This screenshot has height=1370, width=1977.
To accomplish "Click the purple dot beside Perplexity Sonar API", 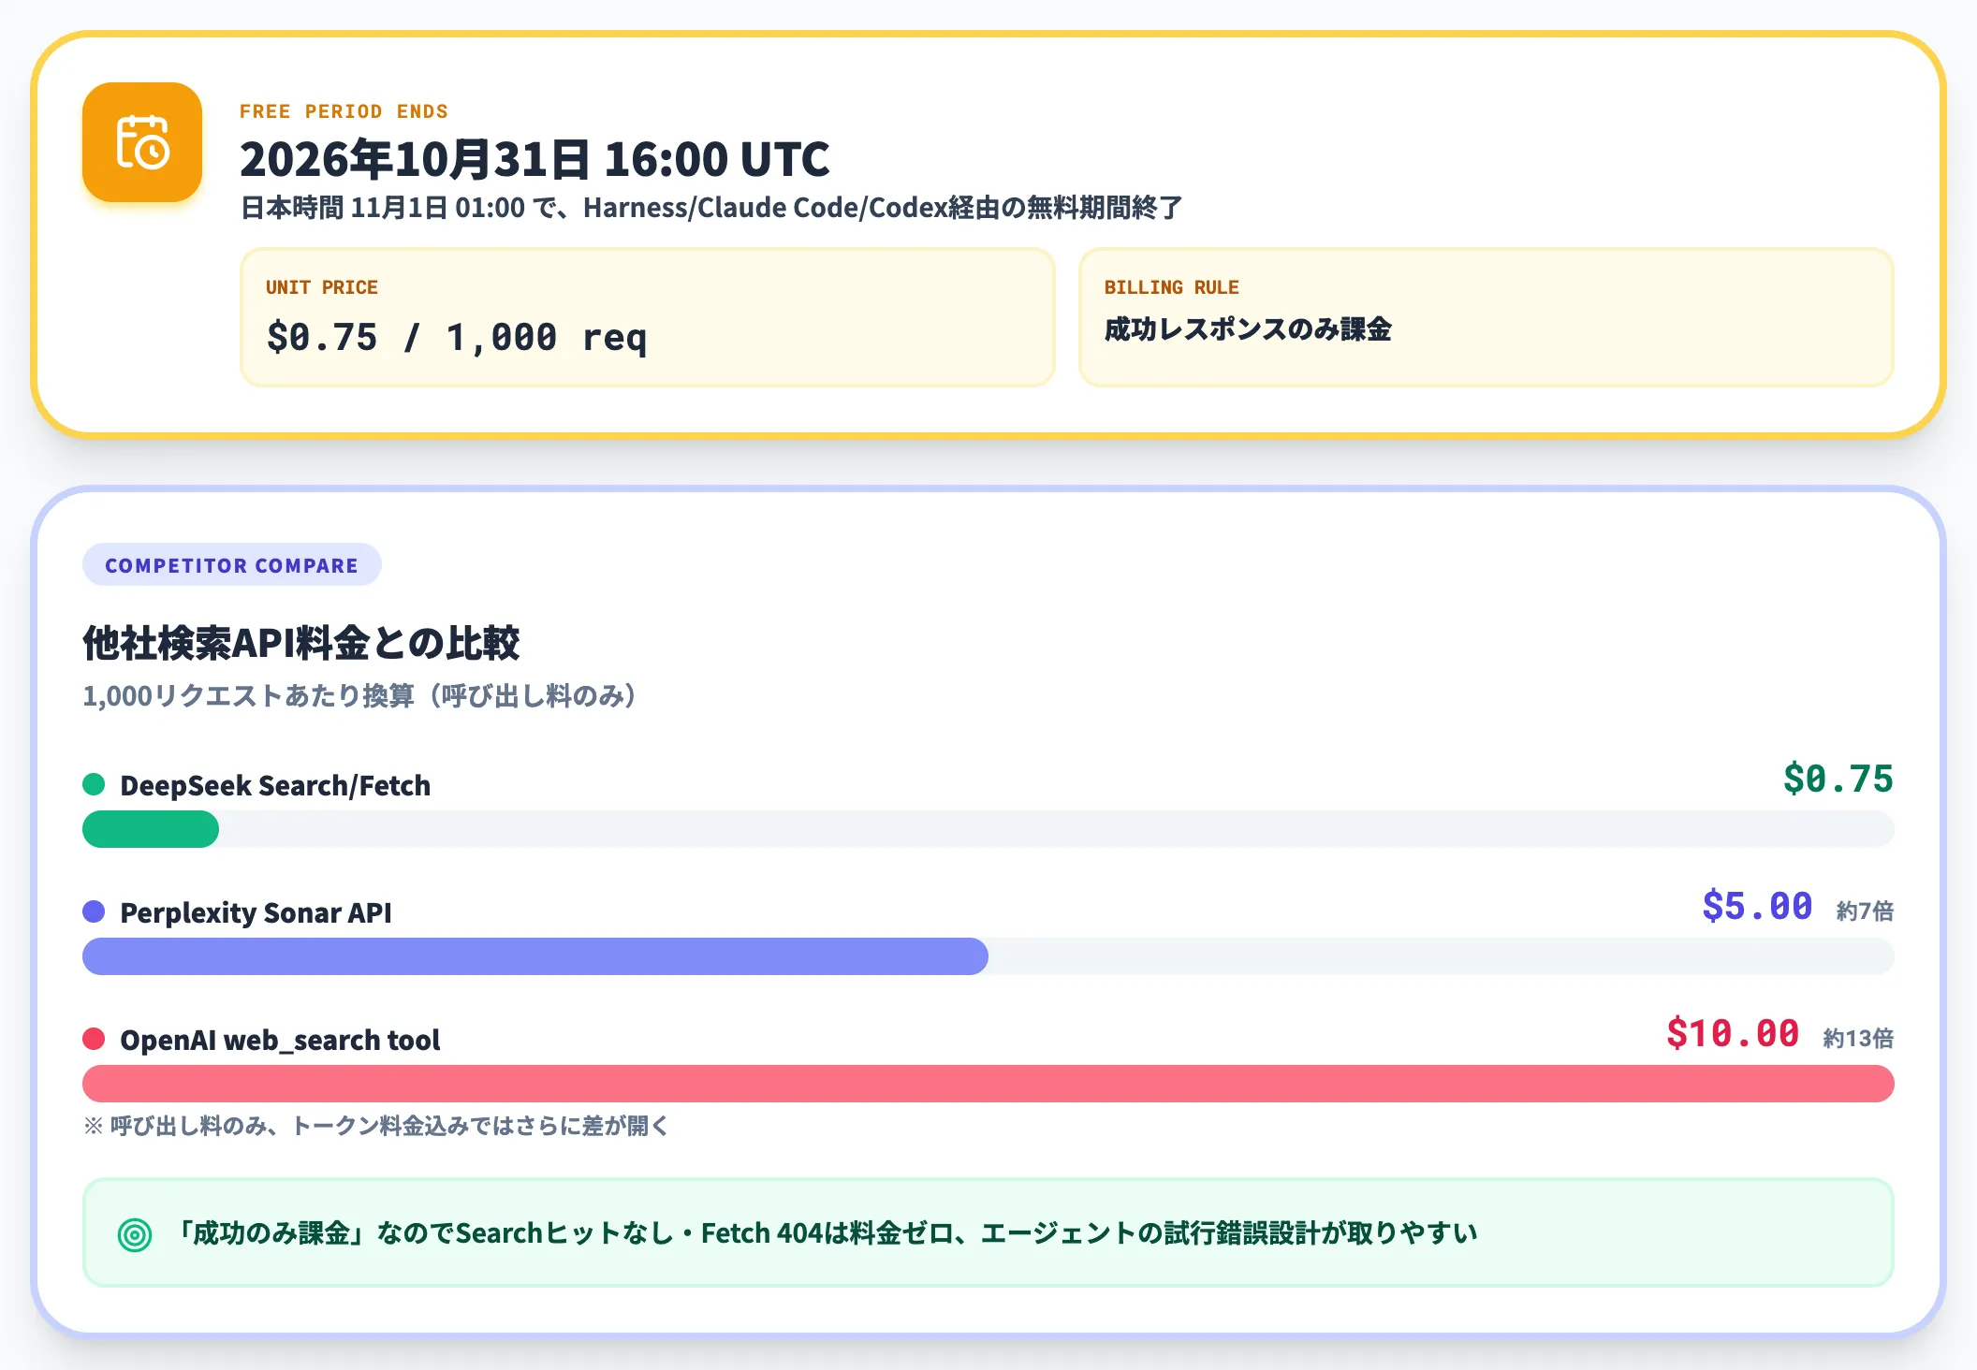I will (94, 911).
